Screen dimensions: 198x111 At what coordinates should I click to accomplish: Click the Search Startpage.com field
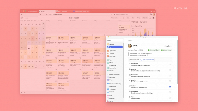tap(122, 14)
